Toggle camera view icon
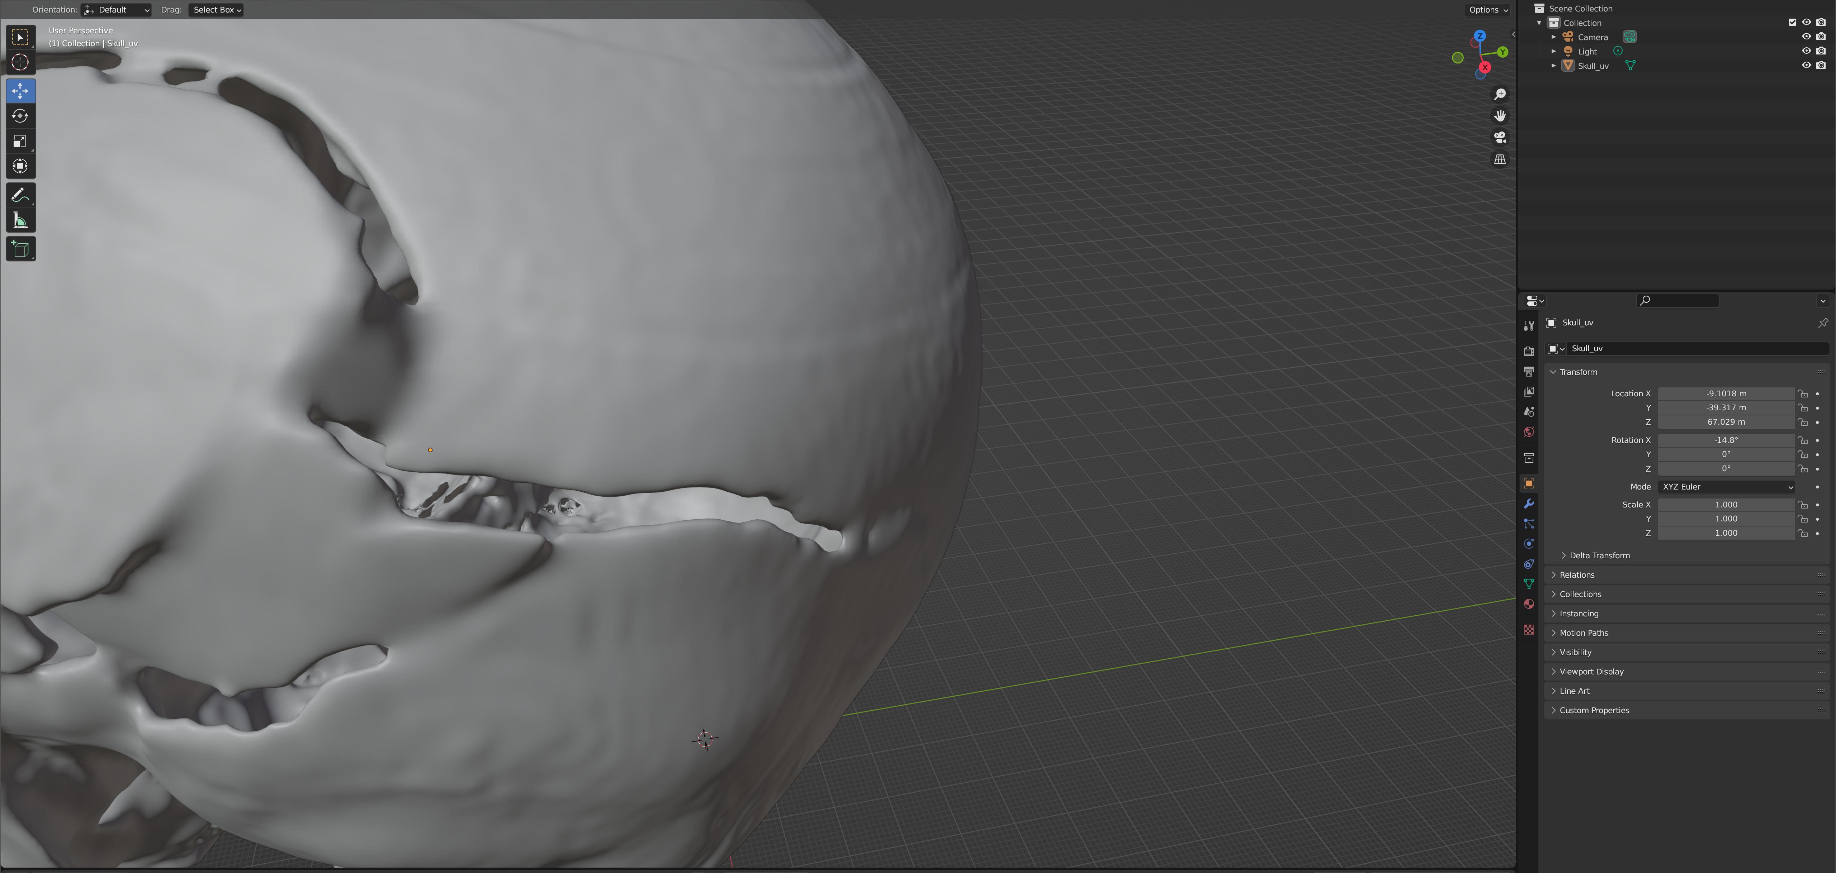Screen dimensions: 1836x873 (1500, 137)
